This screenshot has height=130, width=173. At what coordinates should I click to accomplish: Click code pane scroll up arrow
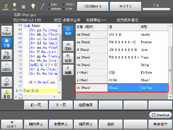point(59,26)
